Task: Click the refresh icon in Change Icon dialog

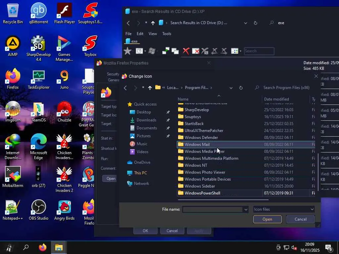Action: coord(241,88)
